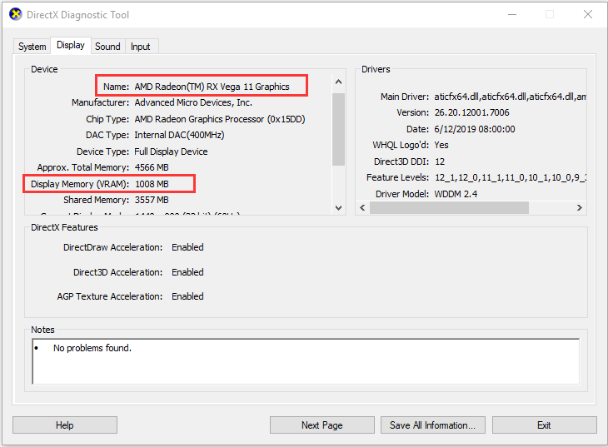Click Driver Model WDDM 2.4 value
608x447 pixels.
tap(456, 194)
